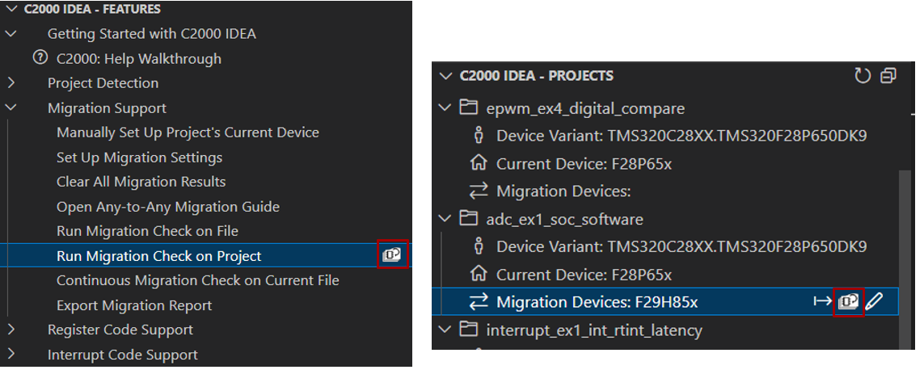This screenshot has height=374, width=924.
Task: Click Continuous Migration Check on Current File
Action: coord(197,280)
